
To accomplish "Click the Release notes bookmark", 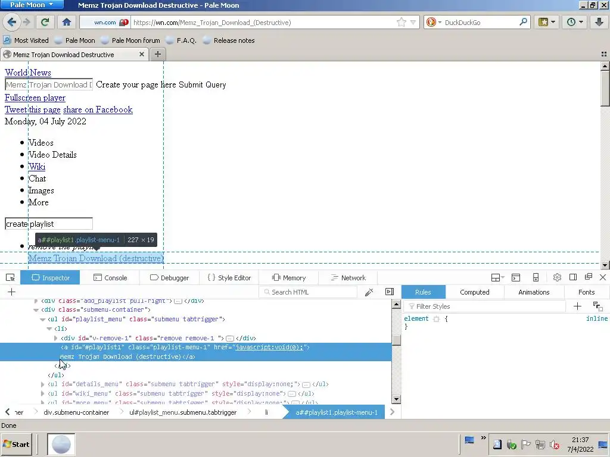I will pos(229,40).
